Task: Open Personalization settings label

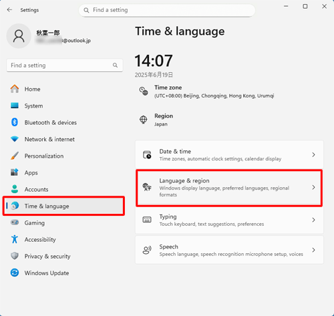Action: tap(44, 156)
